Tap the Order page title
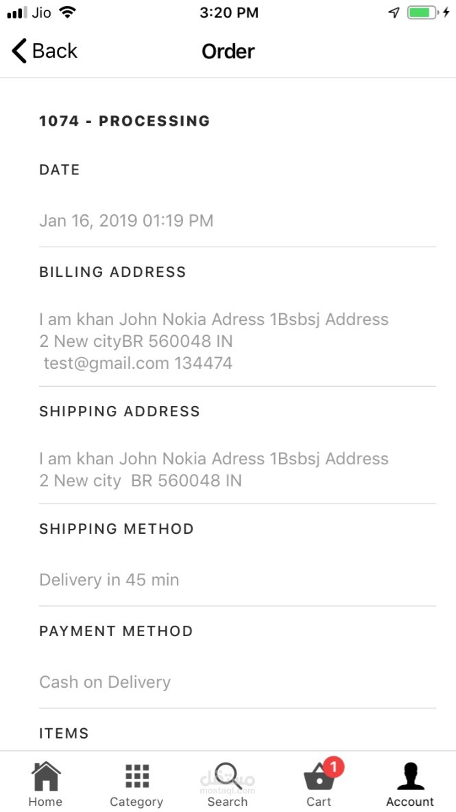Image resolution: width=456 pixels, height=812 pixels. pos(228,52)
